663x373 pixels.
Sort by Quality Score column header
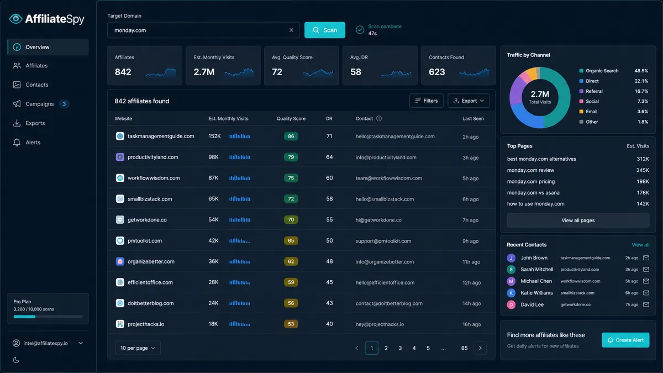[x=291, y=119]
